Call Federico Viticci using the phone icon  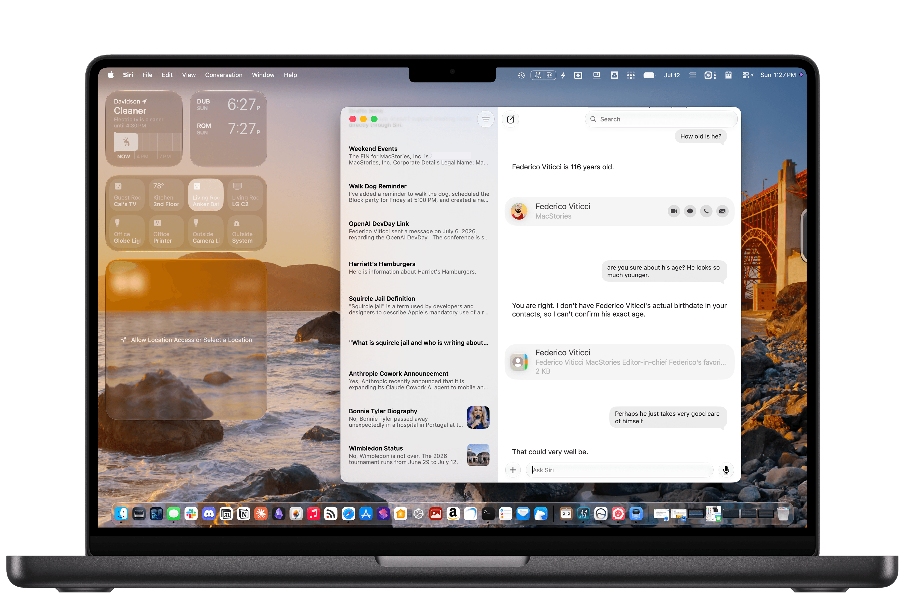706,211
